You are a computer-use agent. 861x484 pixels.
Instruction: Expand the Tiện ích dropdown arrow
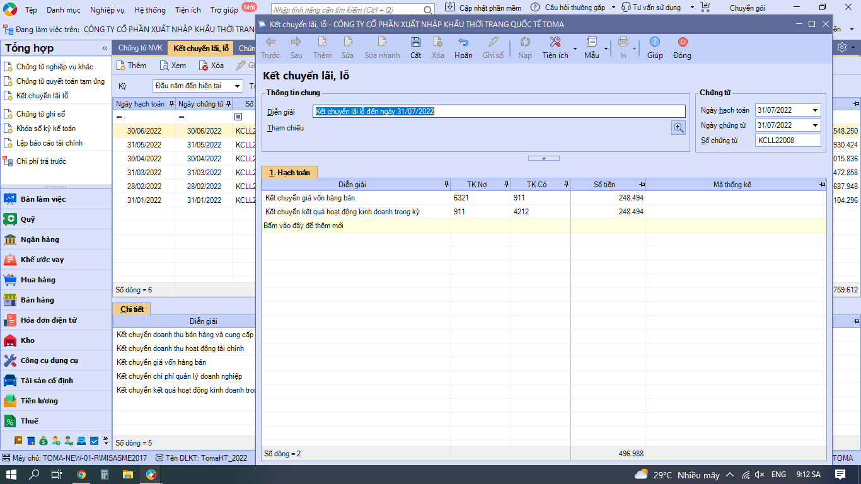point(575,49)
